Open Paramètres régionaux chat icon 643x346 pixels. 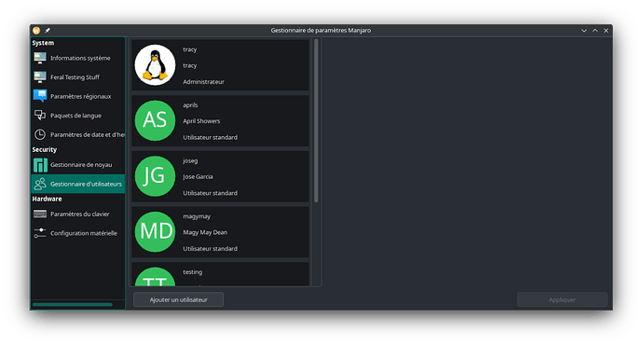40,96
